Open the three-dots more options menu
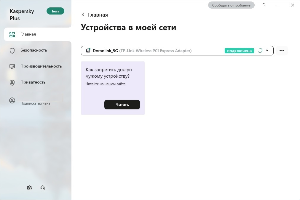The image size is (300, 200). click(282, 51)
